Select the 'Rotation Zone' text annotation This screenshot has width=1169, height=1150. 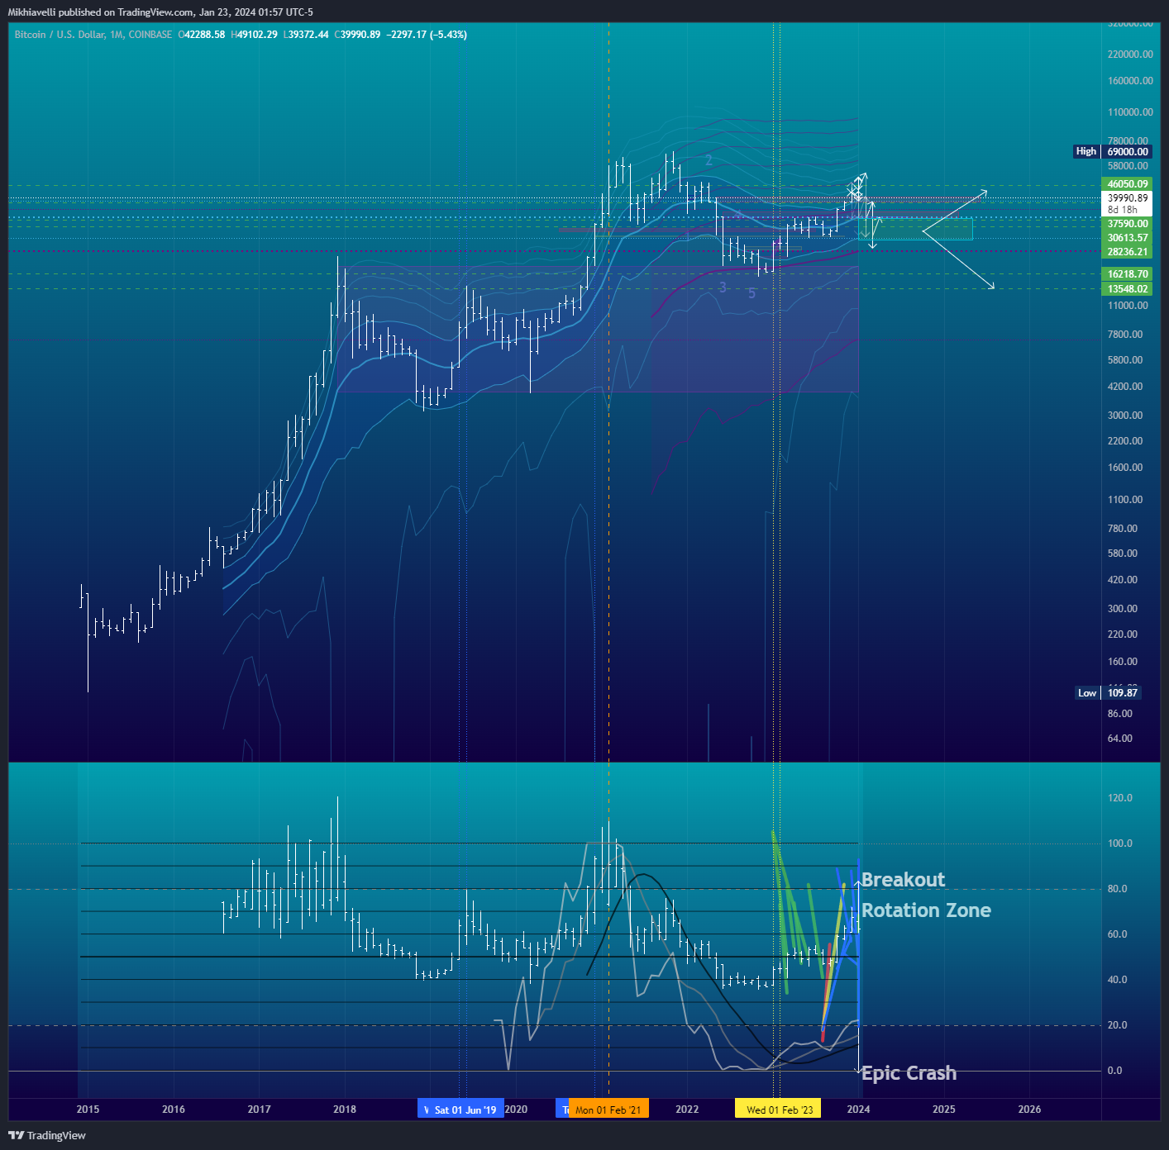coord(926,910)
